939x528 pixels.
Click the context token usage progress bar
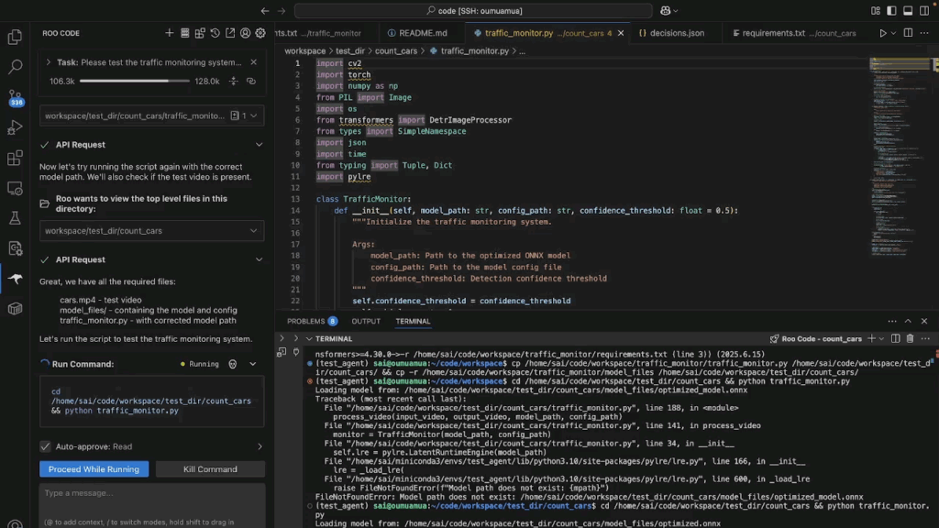[134, 81]
